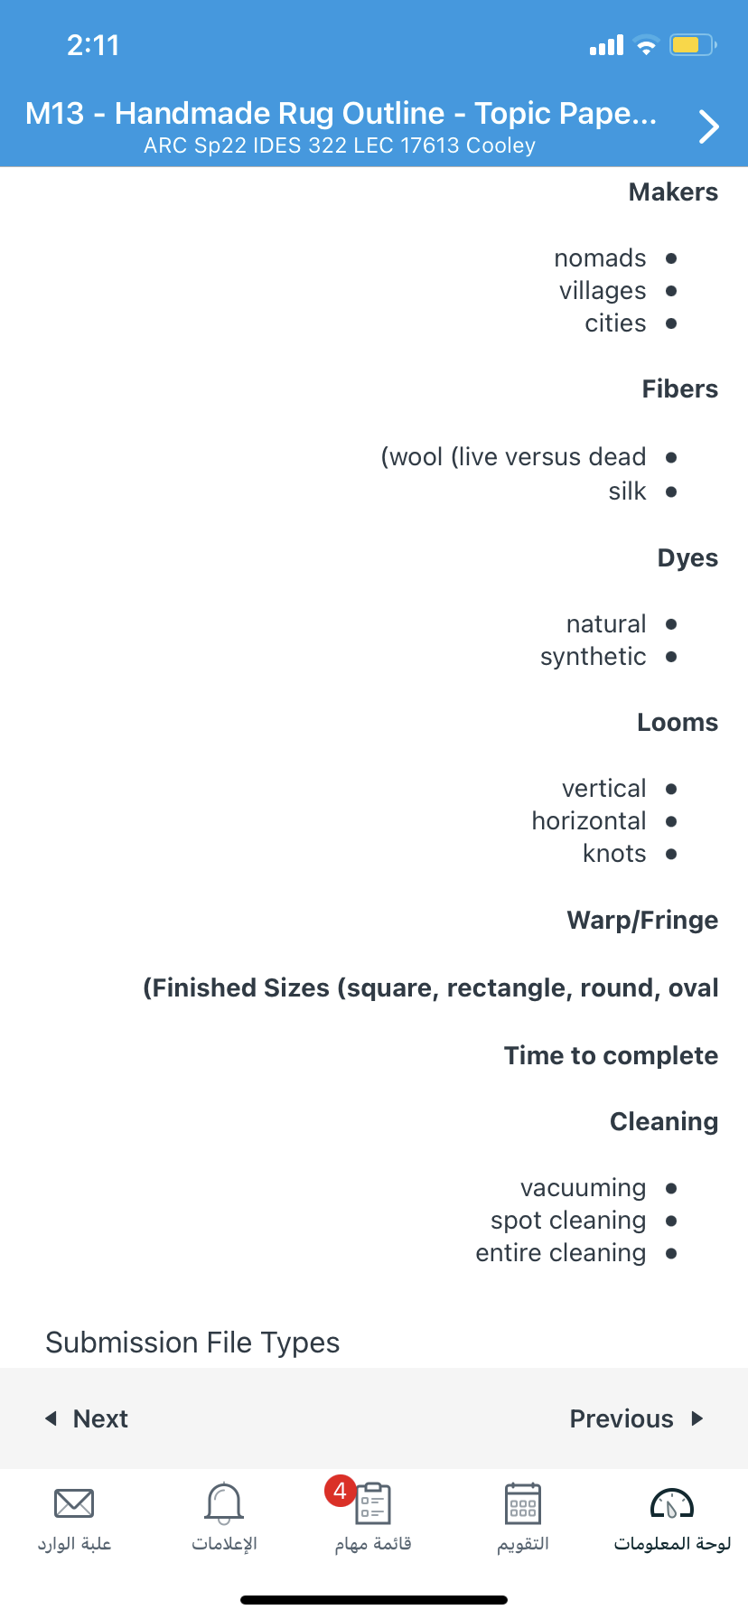Tap the Wi-Fi icon in status bar
Screen dimensions: 748x1619
click(646, 44)
